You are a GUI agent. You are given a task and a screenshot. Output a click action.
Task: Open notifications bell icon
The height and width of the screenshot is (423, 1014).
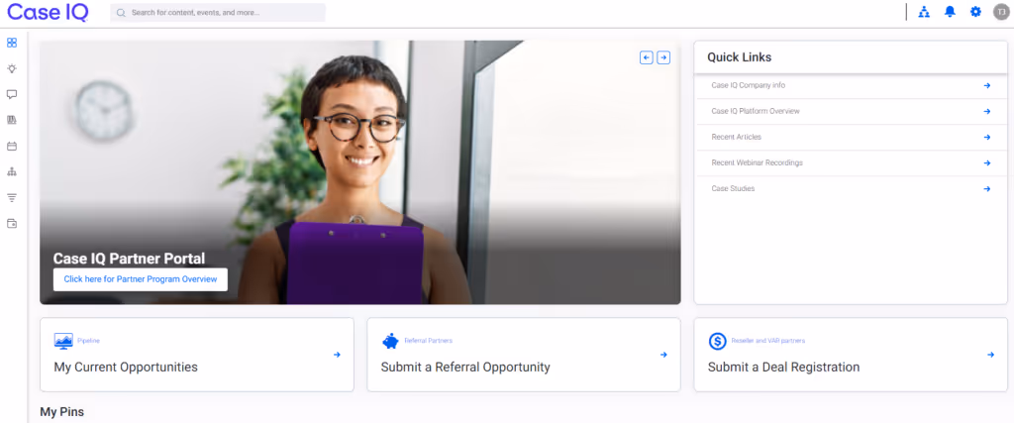point(950,12)
